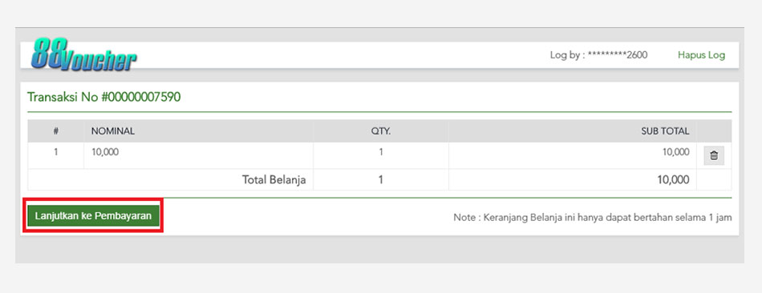Click the Total Belanja label
Image resolution: width=762 pixels, height=293 pixels.
(x=274, y=180)
